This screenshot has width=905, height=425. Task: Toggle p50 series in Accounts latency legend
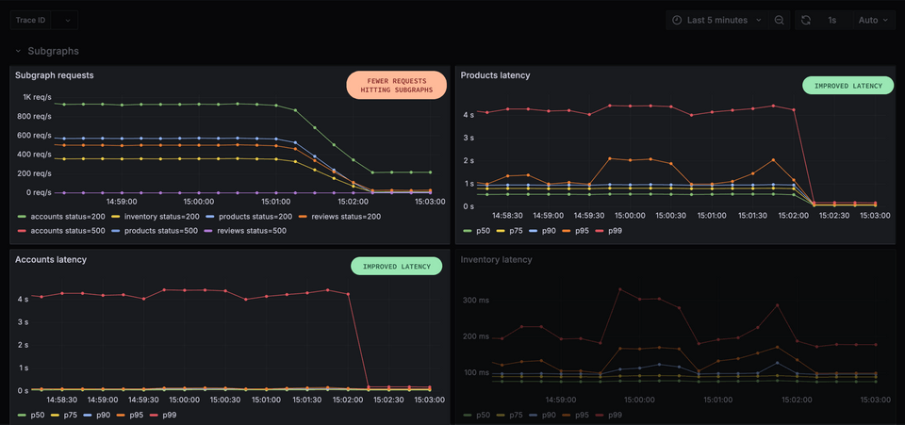pos(30,416)
